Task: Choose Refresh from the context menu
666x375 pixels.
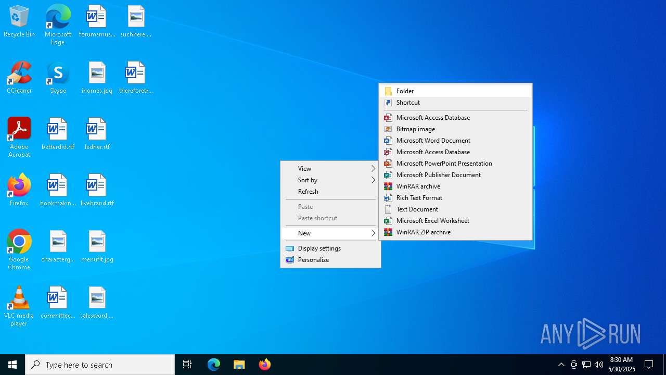Action: (330, 192)
